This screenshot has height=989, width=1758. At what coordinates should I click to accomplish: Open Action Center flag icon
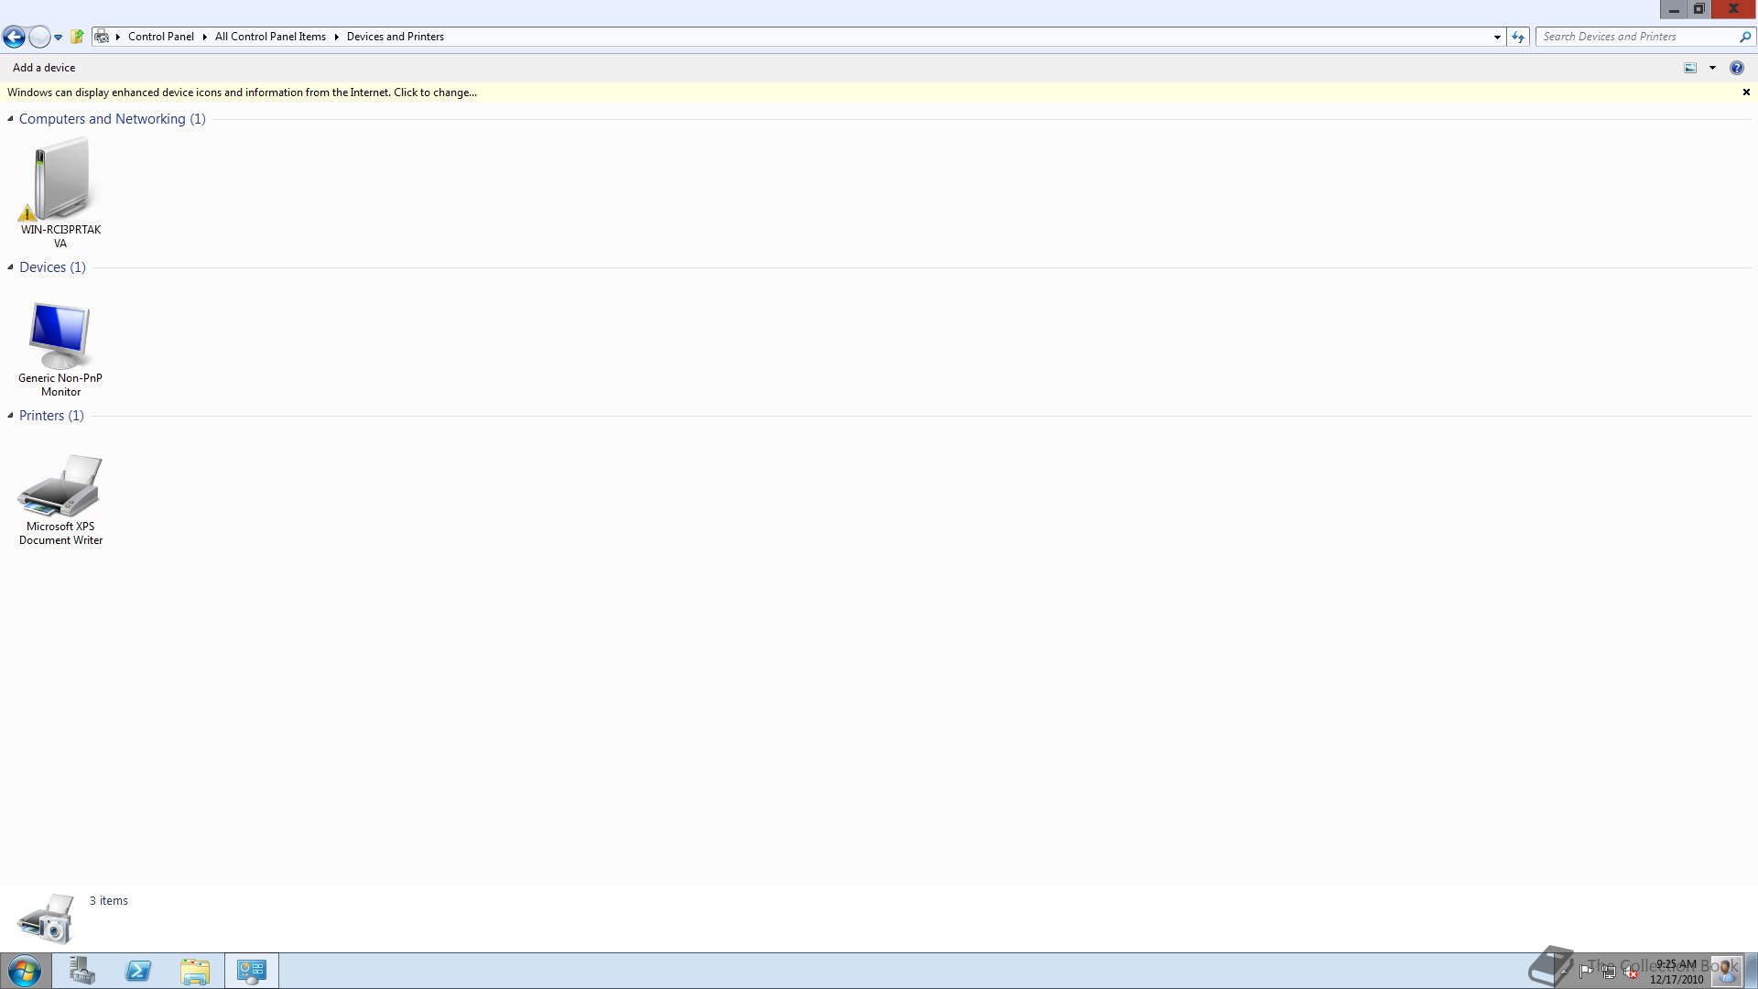(x=1586, y=972)
